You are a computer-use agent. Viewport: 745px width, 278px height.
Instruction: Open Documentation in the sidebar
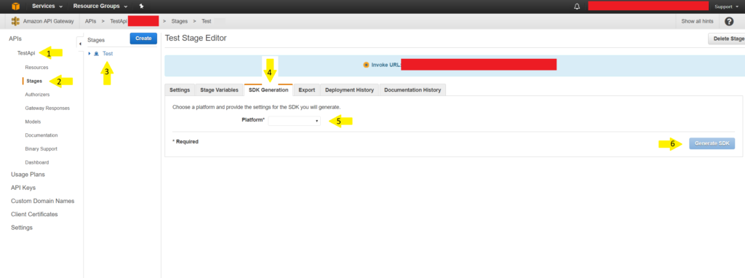[x=41, y=135]
